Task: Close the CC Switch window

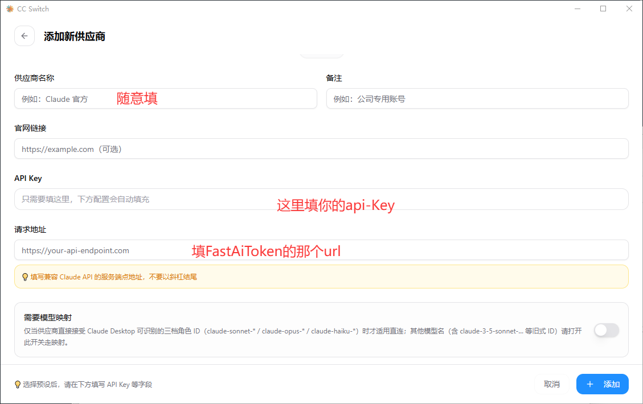Action: point(629,9)
